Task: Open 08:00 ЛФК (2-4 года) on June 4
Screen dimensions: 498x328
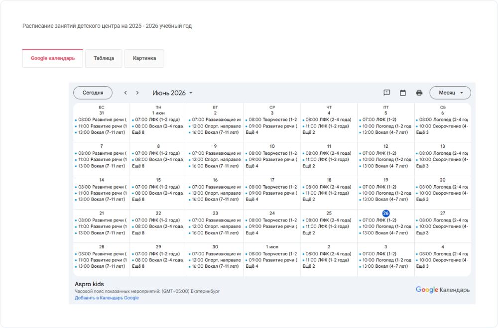Action: tap(328, 120)
